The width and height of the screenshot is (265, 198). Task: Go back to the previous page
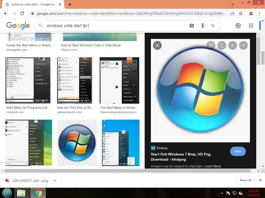(6, 13)
